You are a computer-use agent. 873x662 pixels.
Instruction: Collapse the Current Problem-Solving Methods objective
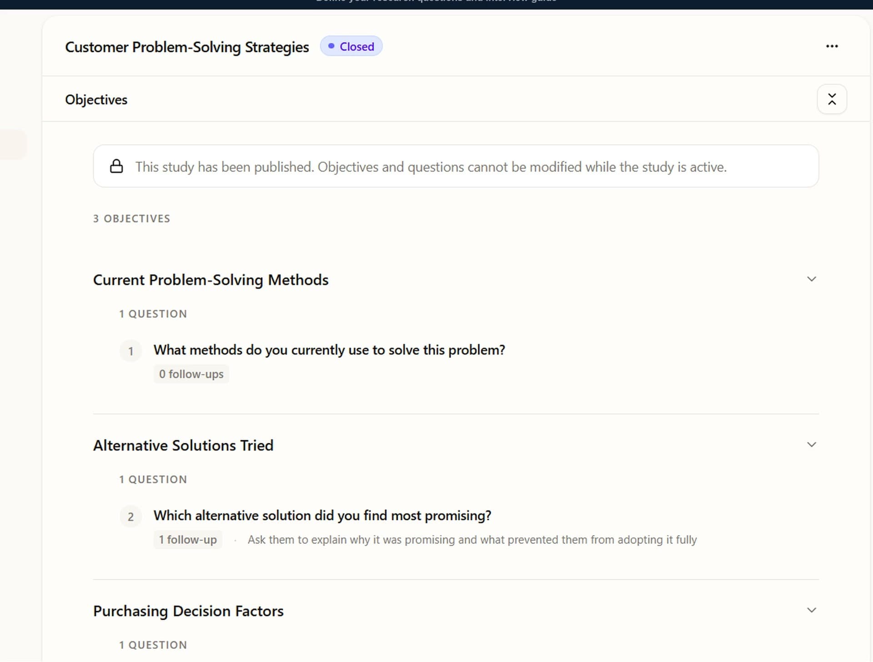[x=812, y=279]
